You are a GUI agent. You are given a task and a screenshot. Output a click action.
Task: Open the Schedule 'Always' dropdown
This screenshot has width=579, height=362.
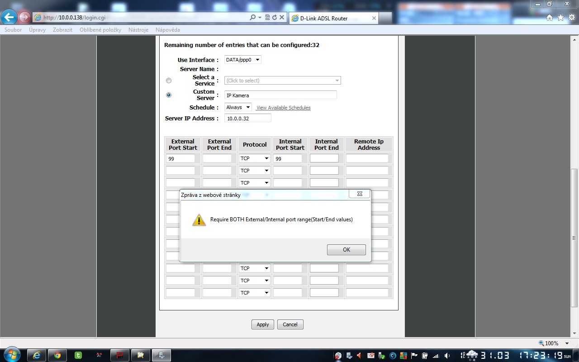coord(238,107)
